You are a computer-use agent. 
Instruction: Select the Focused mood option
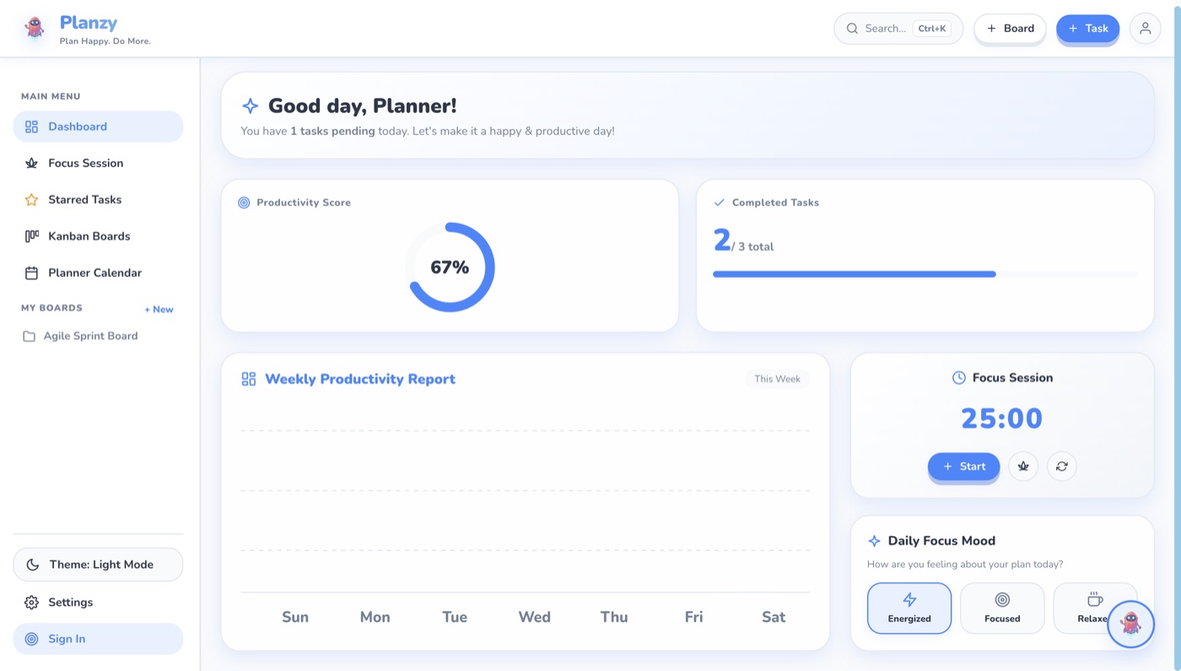[x=1002, y=609]
